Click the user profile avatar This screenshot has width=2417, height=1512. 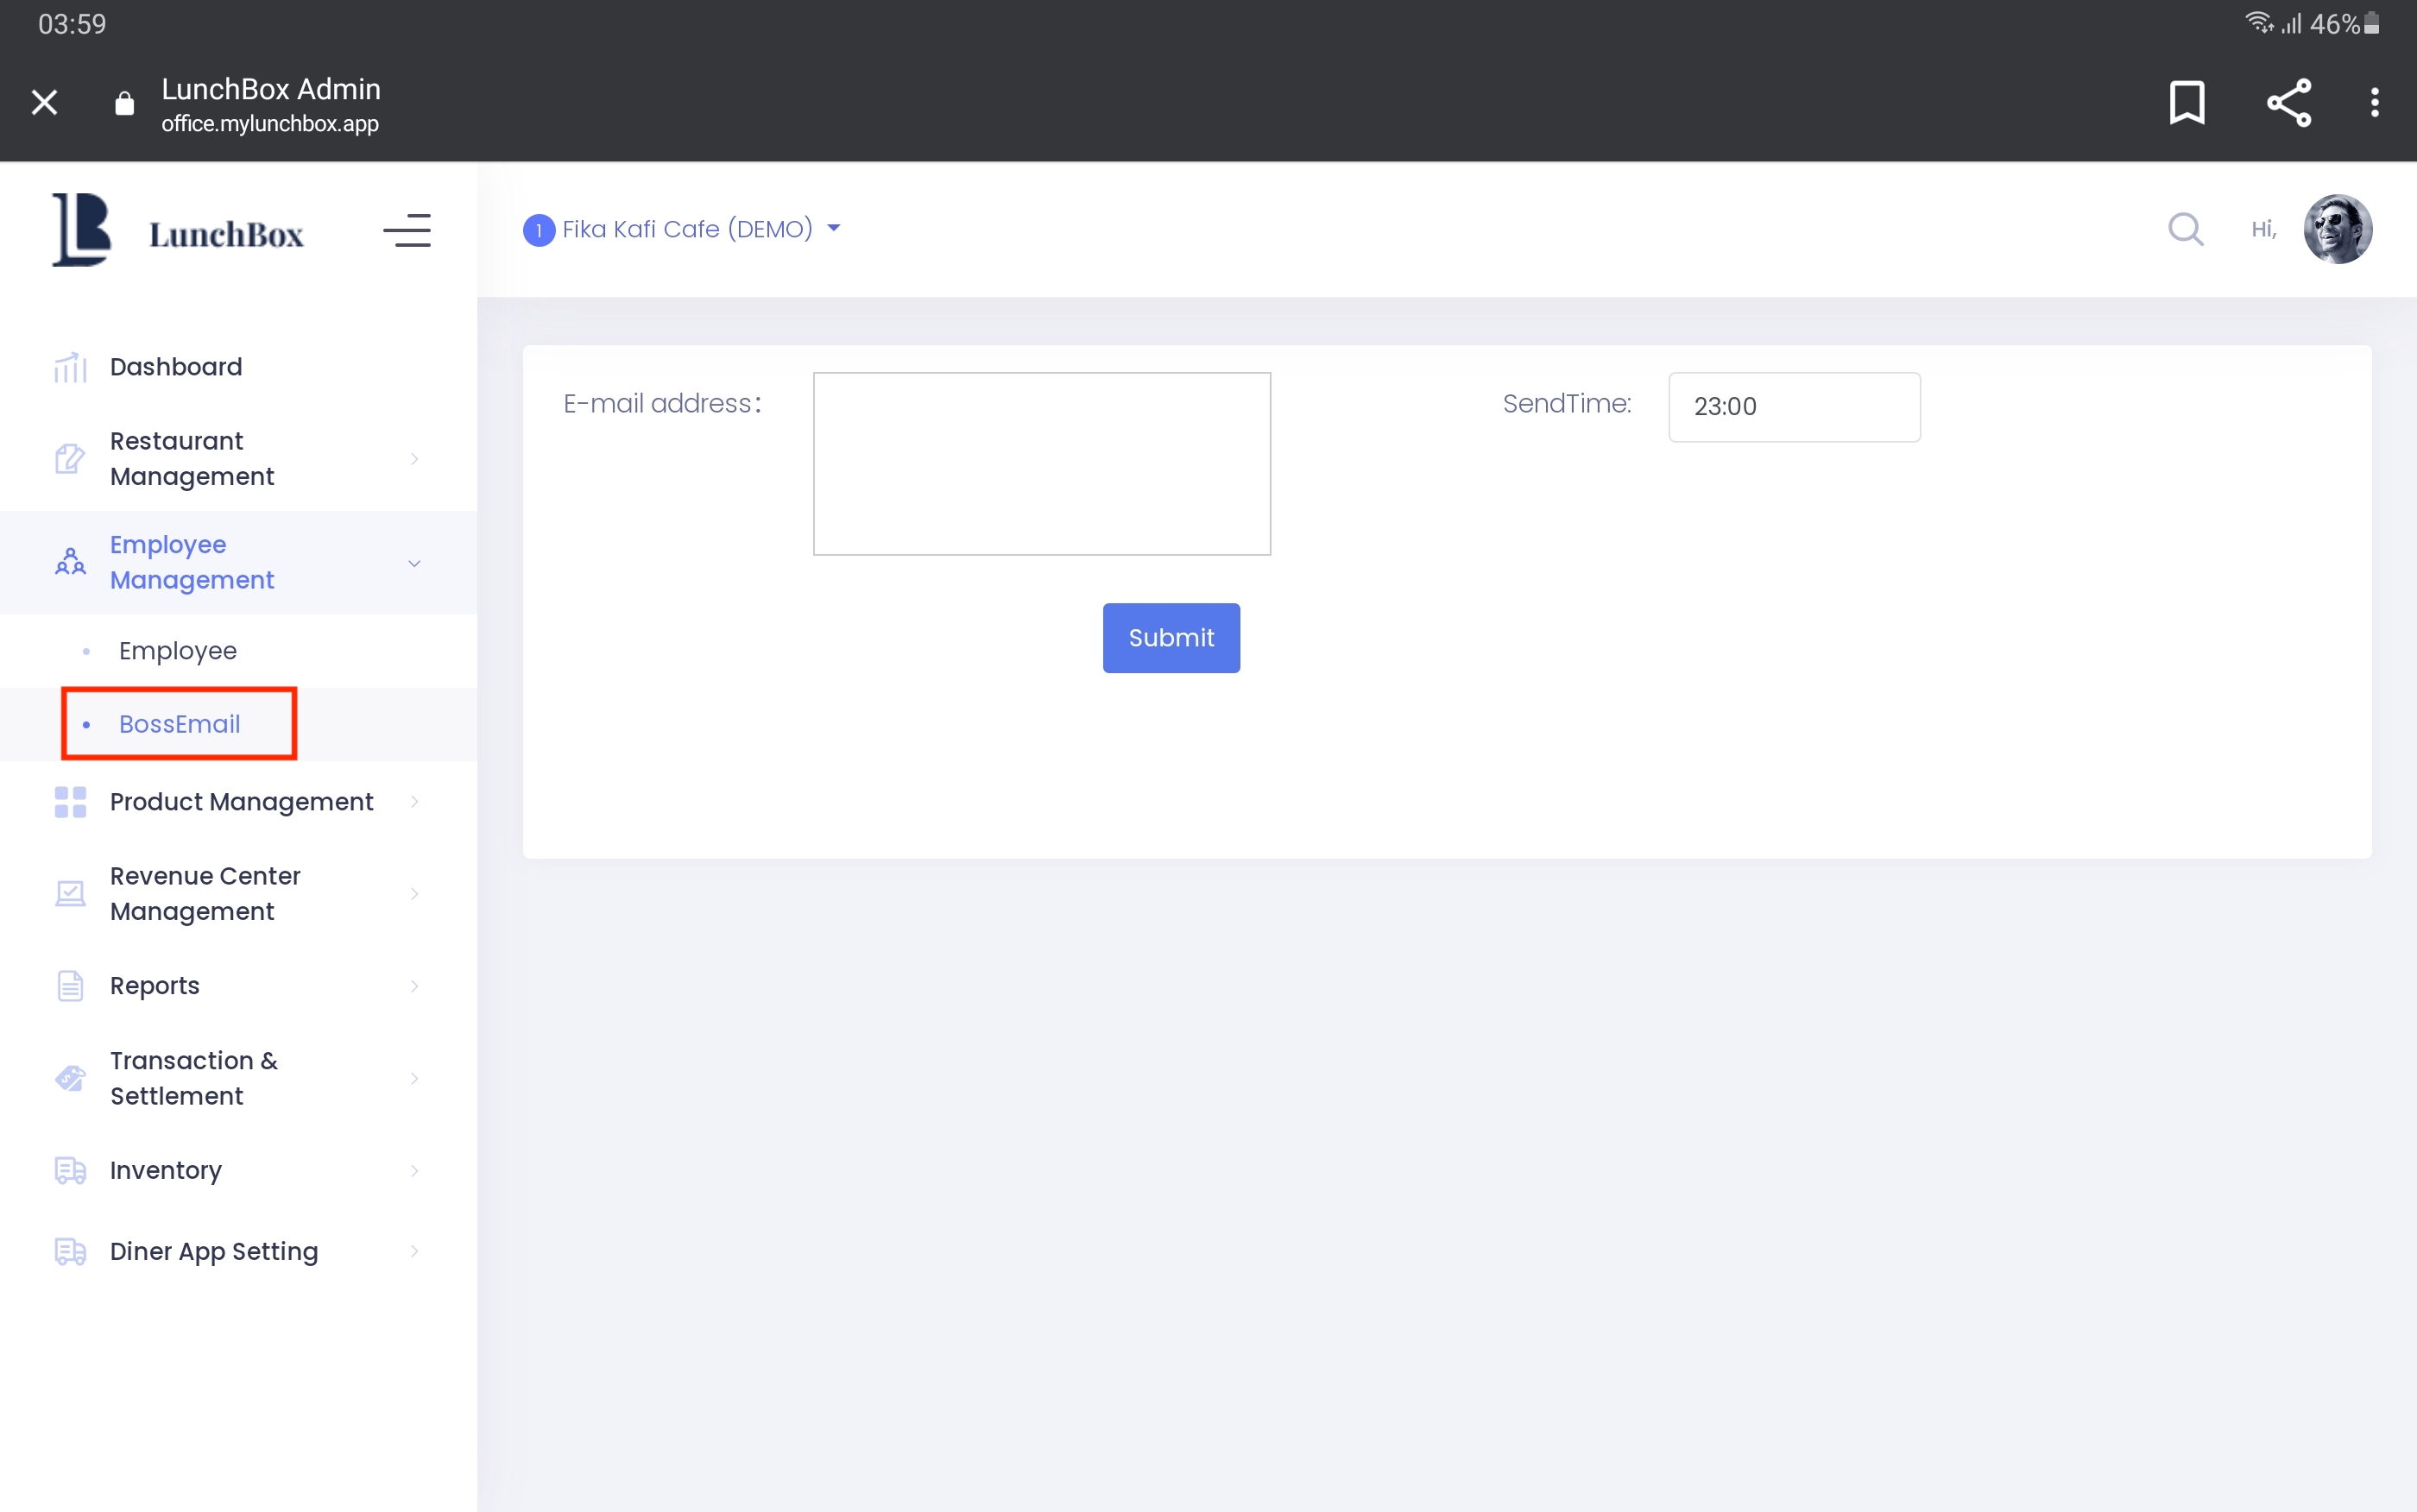(x=2337, y=229)
